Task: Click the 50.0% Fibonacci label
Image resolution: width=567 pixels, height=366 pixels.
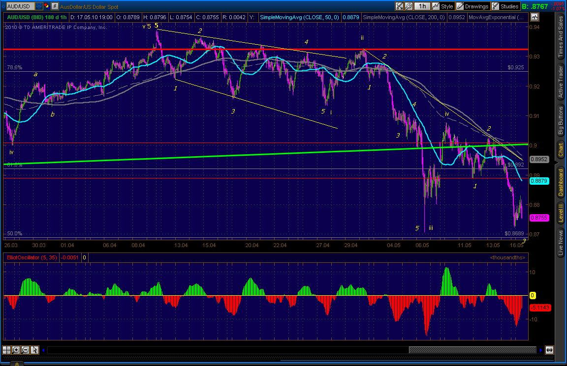Action: tap(14, 233)
